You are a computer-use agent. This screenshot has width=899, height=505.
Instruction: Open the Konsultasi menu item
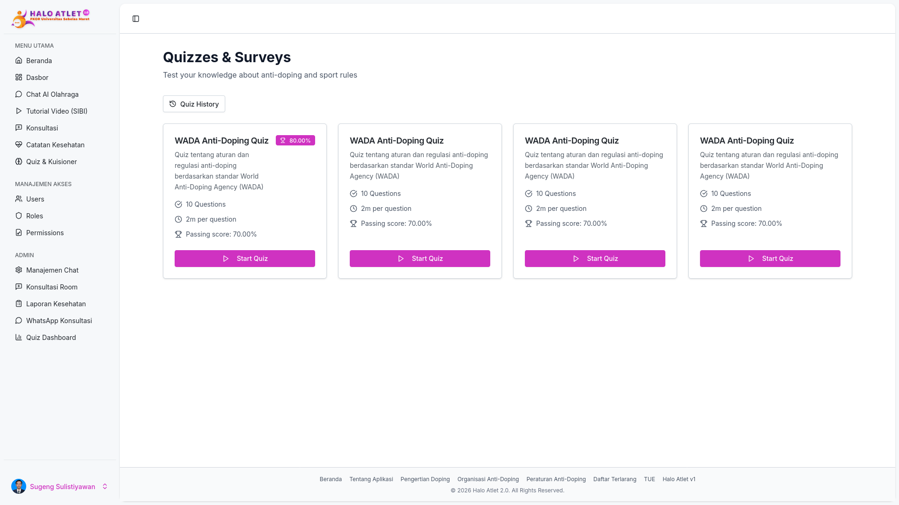click(x=60, y=128)
